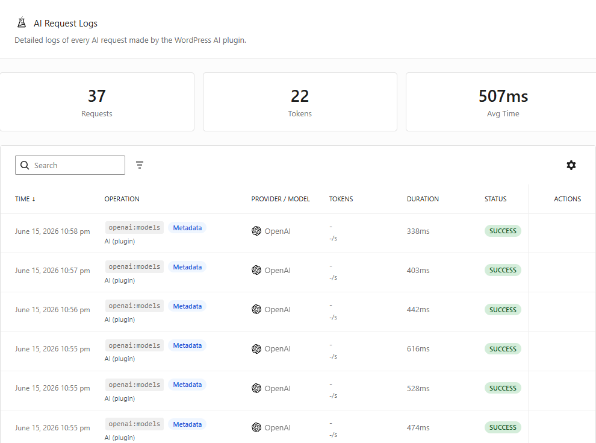The image size is (596, 443).
Task: Open Metadata tag in the 474ms row
Action: pos(187,424)
